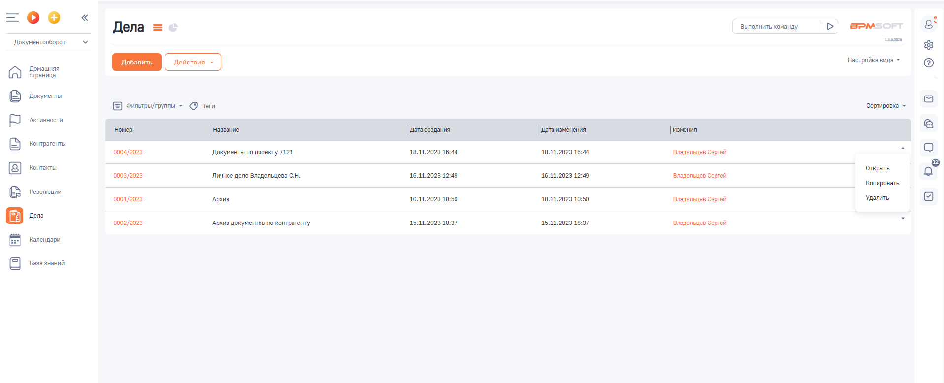Open Владельцев Сергей link in 0004/2023 row

pos(700,152)
